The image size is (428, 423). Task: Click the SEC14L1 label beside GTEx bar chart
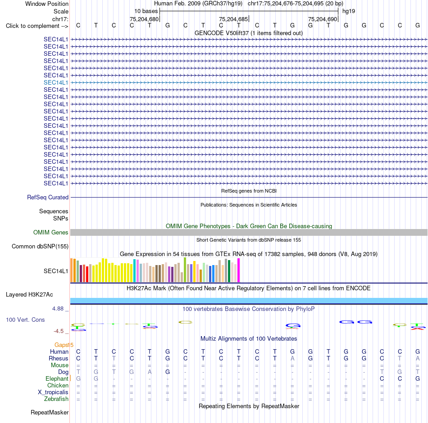56,271
